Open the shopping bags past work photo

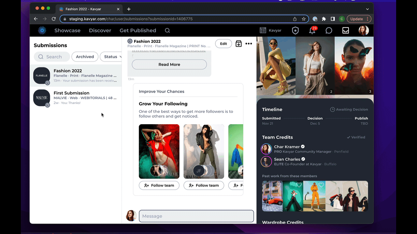point(347,196)
